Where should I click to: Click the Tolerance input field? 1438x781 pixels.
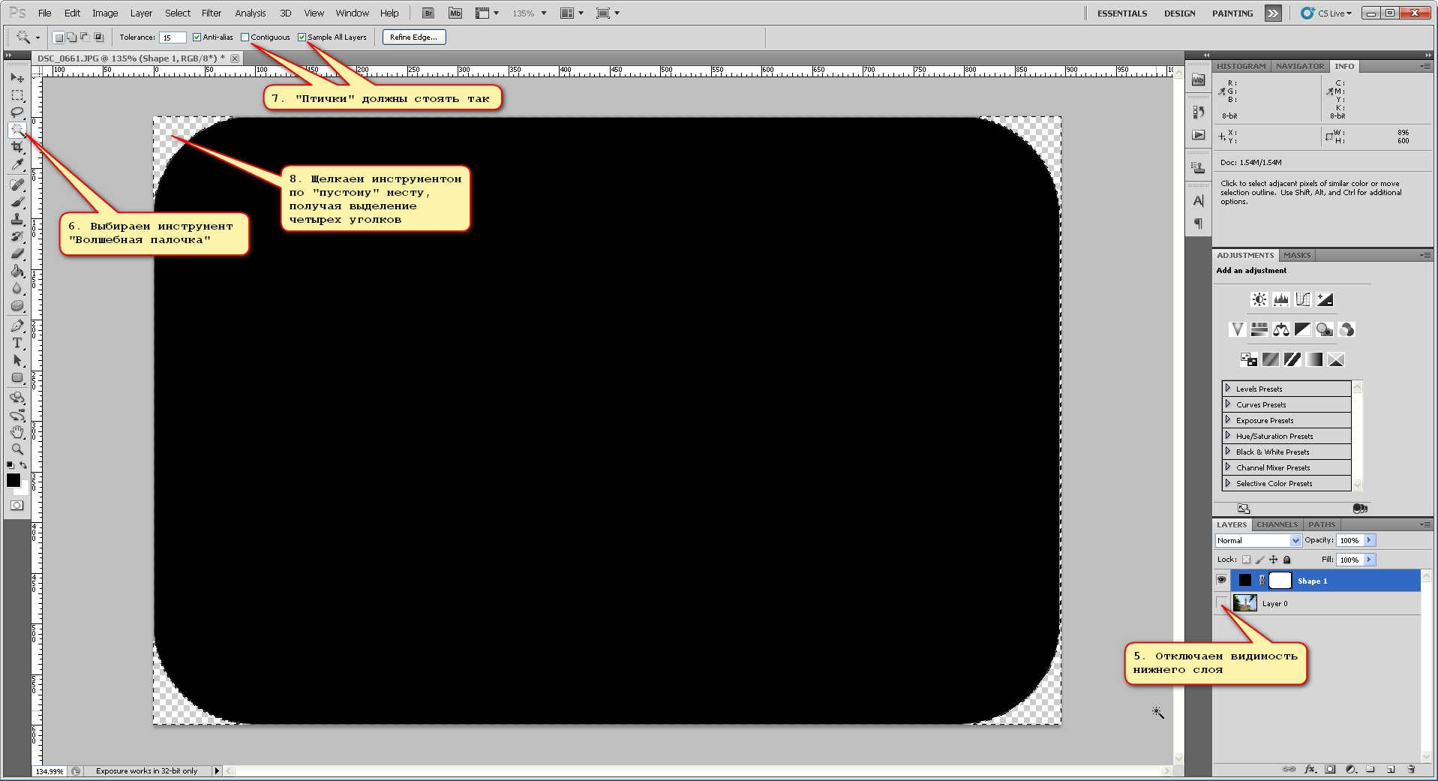[172, 38]
